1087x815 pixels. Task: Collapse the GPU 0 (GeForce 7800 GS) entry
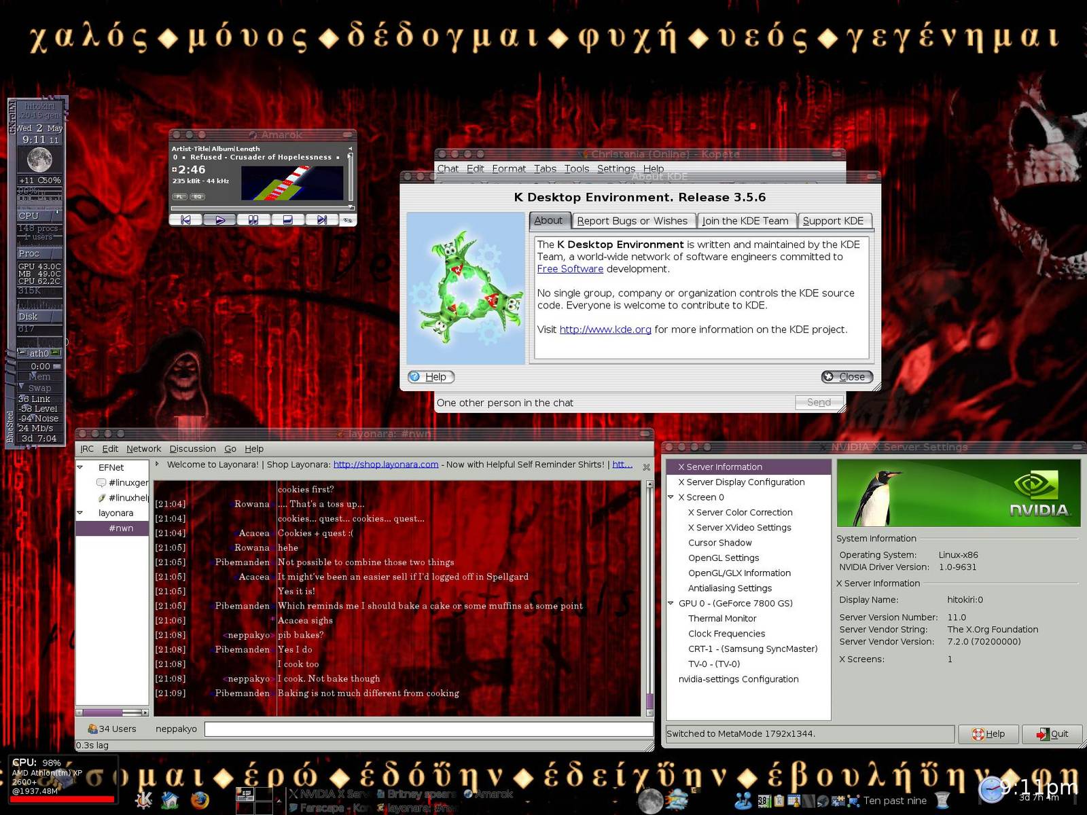671,603
